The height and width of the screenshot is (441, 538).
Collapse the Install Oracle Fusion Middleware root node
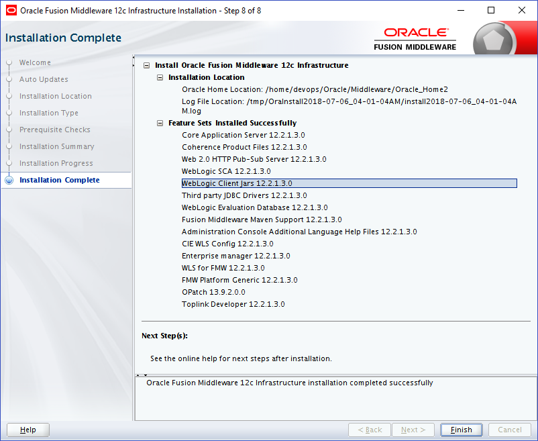click(146, 65)
